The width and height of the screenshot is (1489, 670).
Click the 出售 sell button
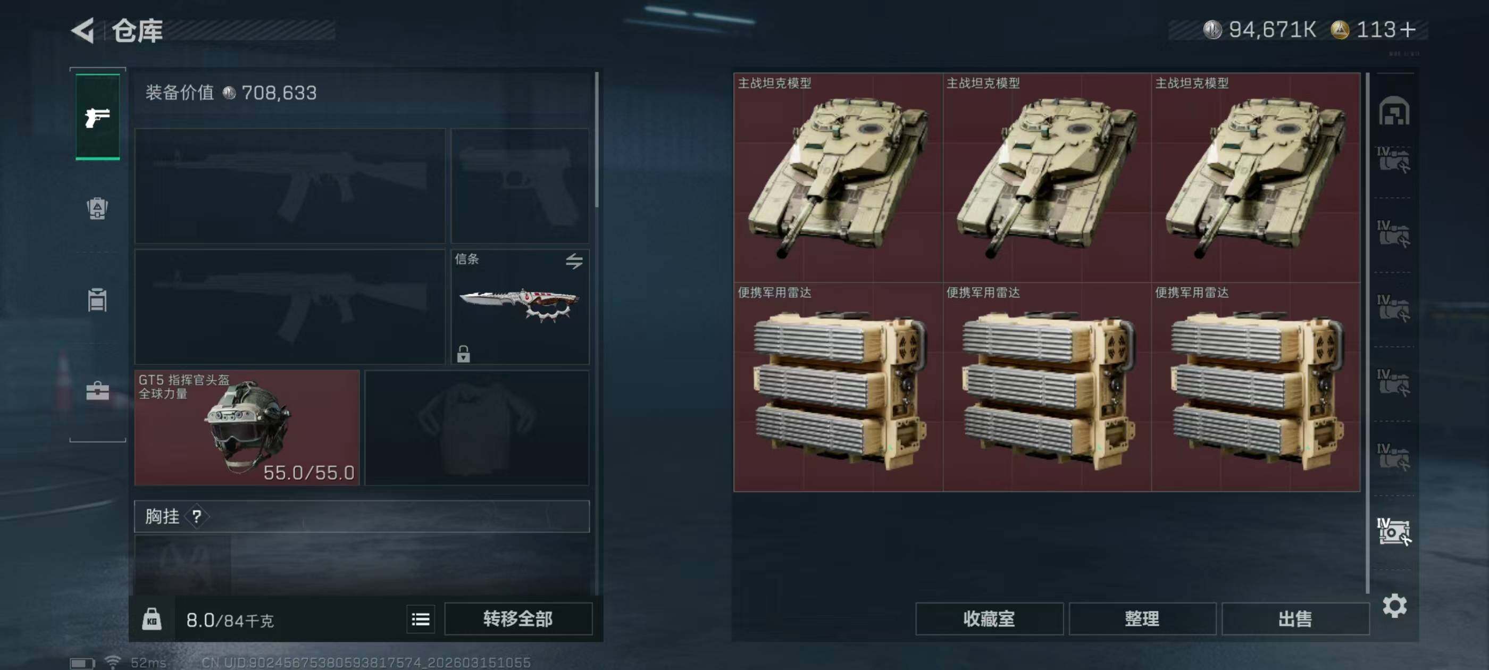click(x=1295, y=619)
